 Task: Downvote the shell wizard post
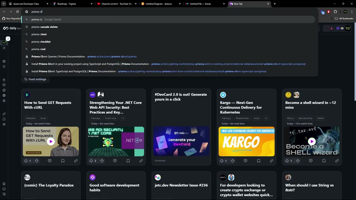pyautogui.click(x=298, y=161)
